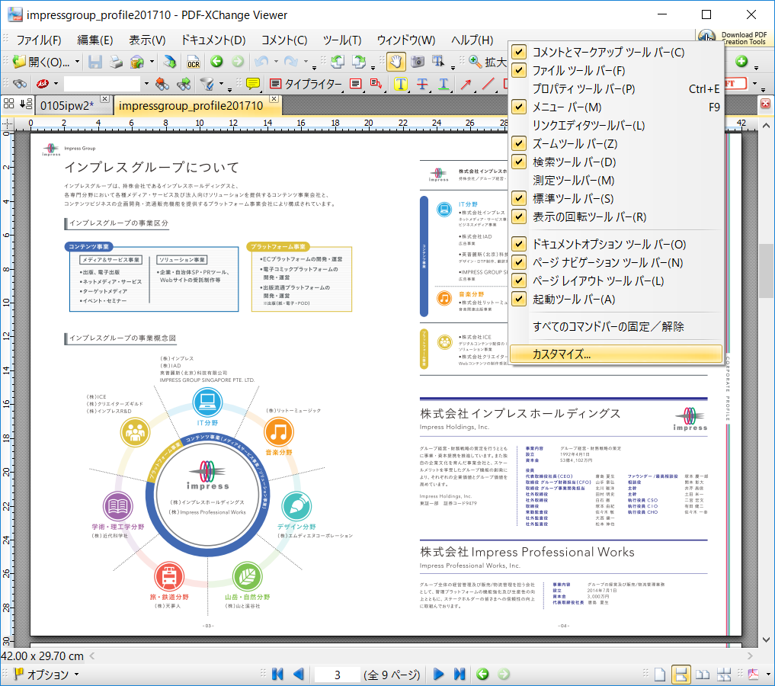Uncheck ドキュメントオプション ツール バー(O)
The image size is (775, 686).
coord(616,244)
